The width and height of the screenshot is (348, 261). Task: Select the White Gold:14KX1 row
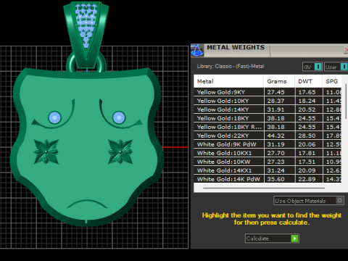[268, 170]
